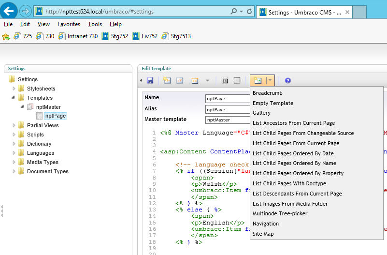Select the nptPage template in tree
The width and height of the screenshot is (387, 255).
pyautogui.click(x=56, y=116)
